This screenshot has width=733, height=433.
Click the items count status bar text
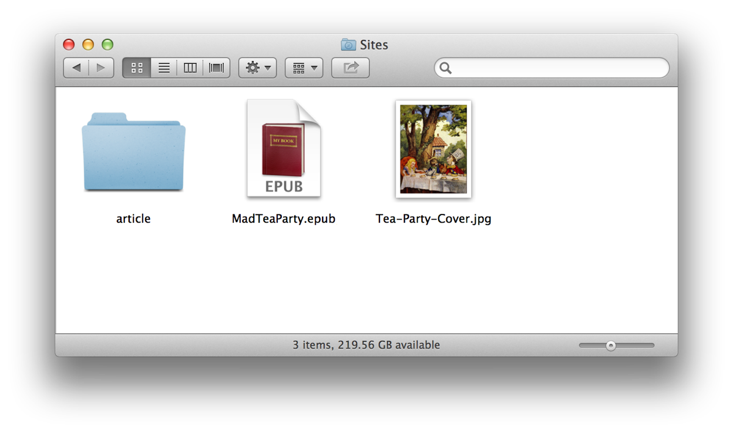(366, 345)
